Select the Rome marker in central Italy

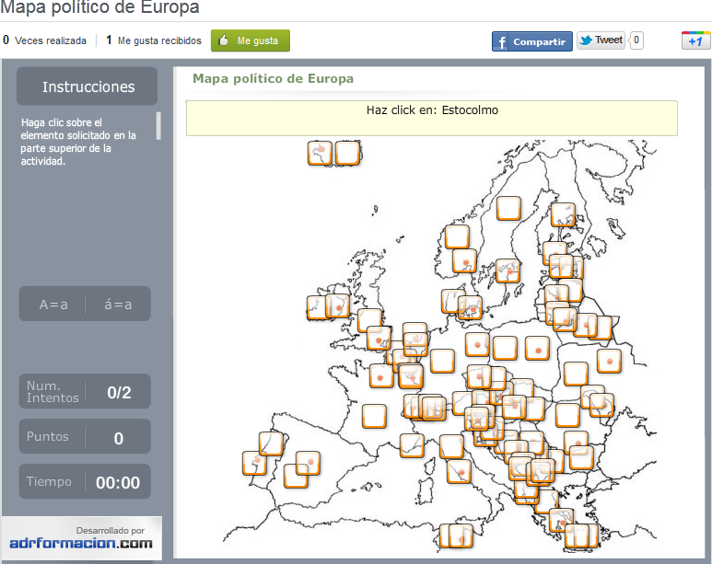click(x=459, y=472)
